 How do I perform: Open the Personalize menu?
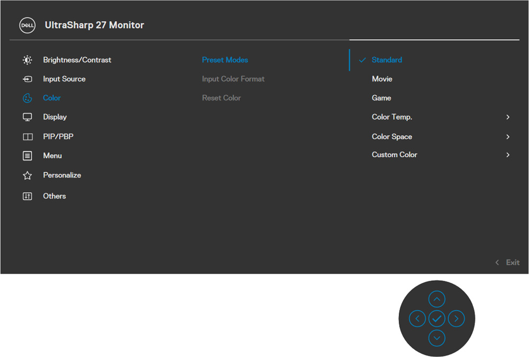(x=62, y=175)
